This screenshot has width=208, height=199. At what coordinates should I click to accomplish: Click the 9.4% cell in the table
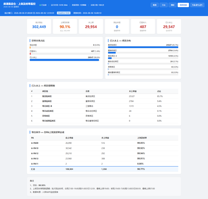[159, 101]
